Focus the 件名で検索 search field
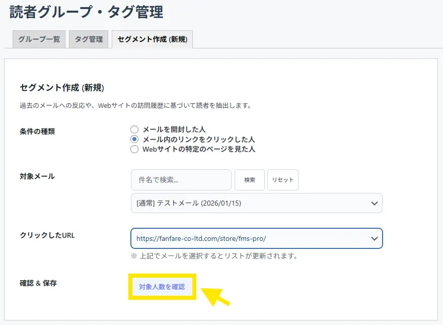The height and width of the screenshot is (325, 443). click(x=181, y=180)
